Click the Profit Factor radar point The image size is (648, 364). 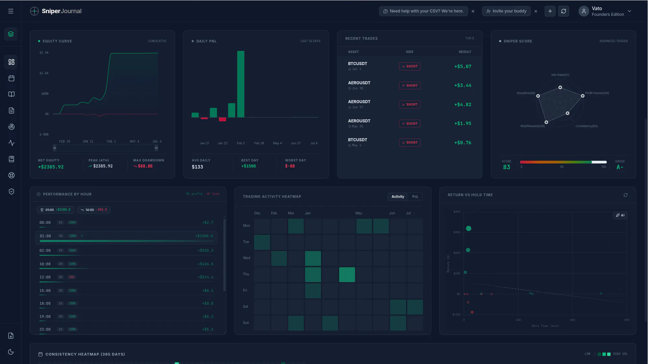coord(583,96)
